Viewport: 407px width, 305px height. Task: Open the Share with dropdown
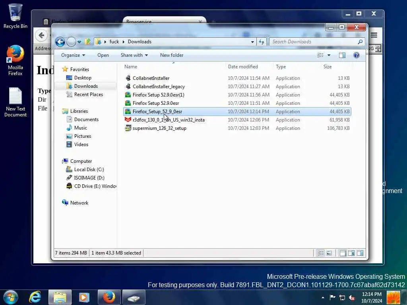(134, 55)
